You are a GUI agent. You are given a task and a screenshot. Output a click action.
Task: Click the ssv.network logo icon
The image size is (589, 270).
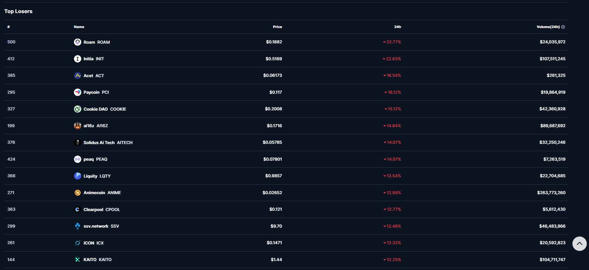77,226
